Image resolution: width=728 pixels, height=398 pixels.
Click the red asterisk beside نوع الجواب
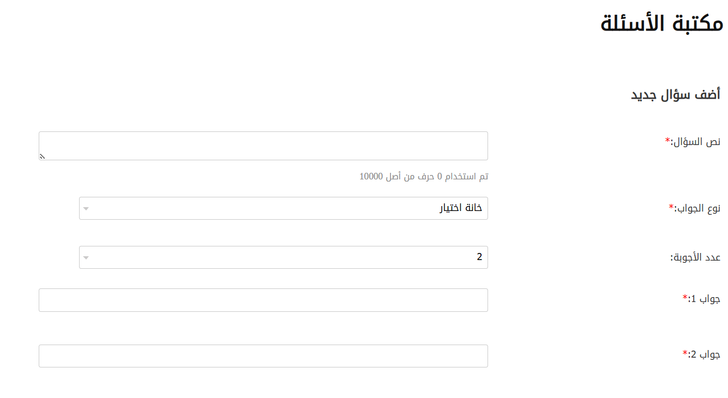(x=671, y=207)
